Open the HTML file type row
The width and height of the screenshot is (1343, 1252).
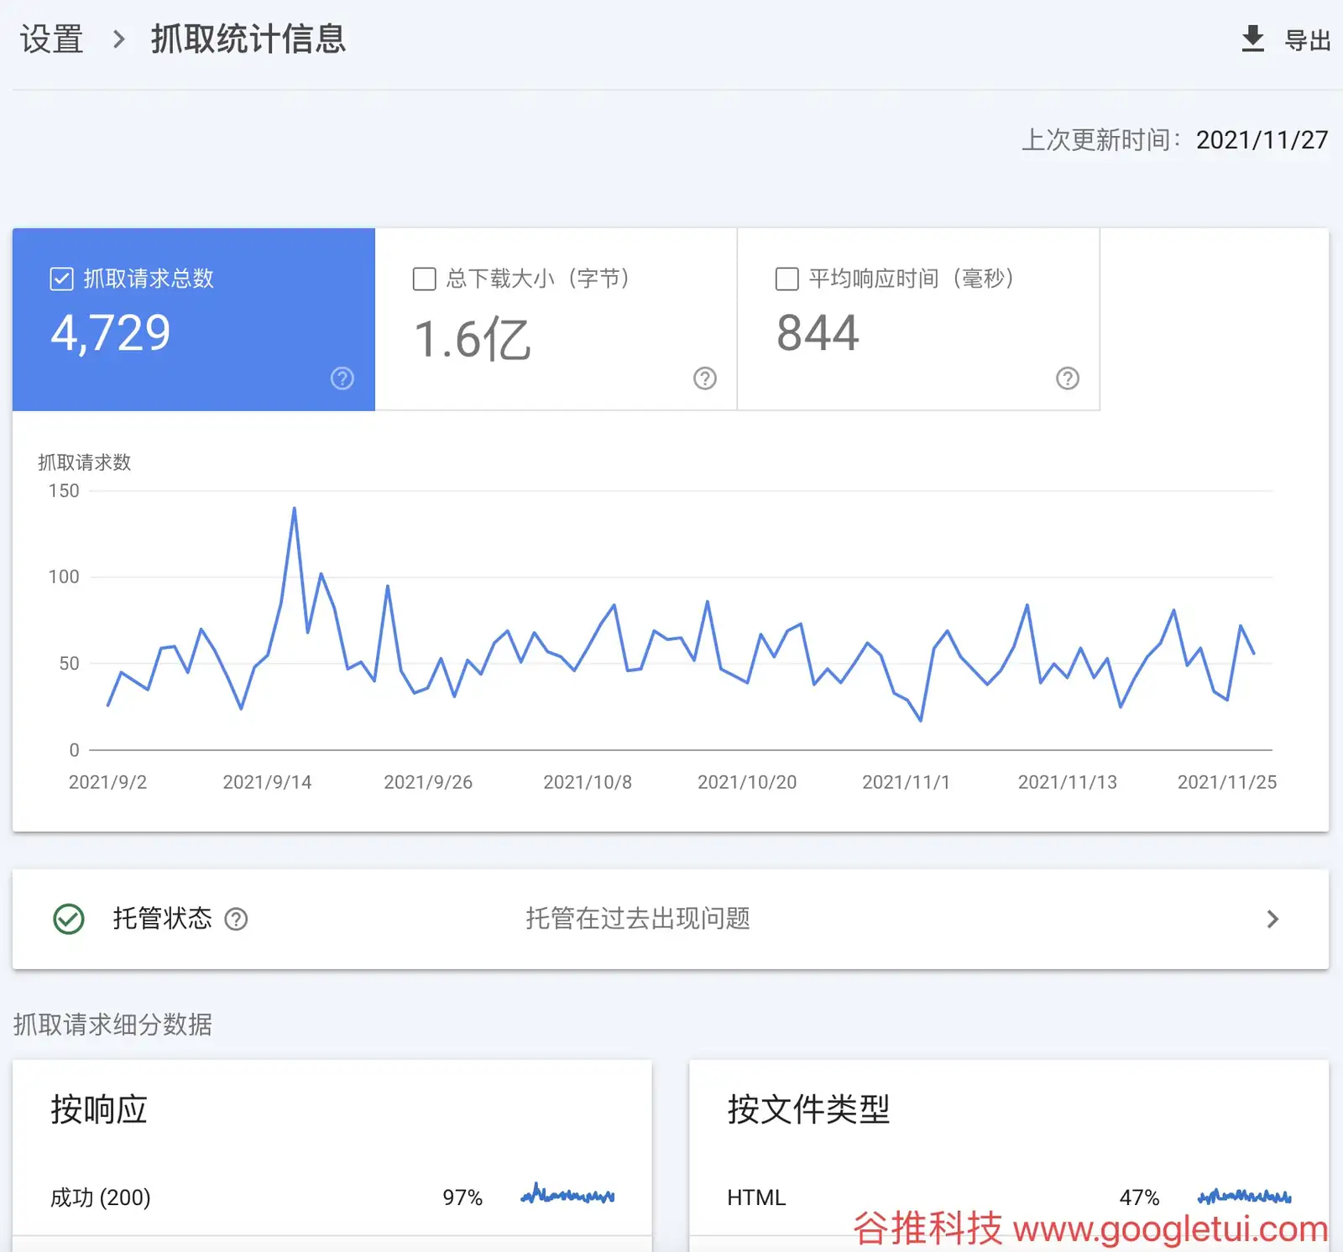(x=1009, y=1197)
